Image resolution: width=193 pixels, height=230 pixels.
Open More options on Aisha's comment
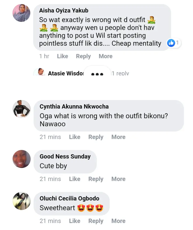(106, 56)
